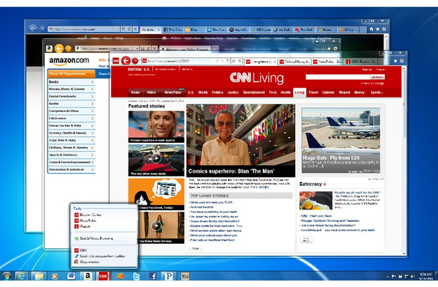438x287 pixels.
Task: Open Shop All Departments menu on Amazon
Action: [x=72, y=74]
